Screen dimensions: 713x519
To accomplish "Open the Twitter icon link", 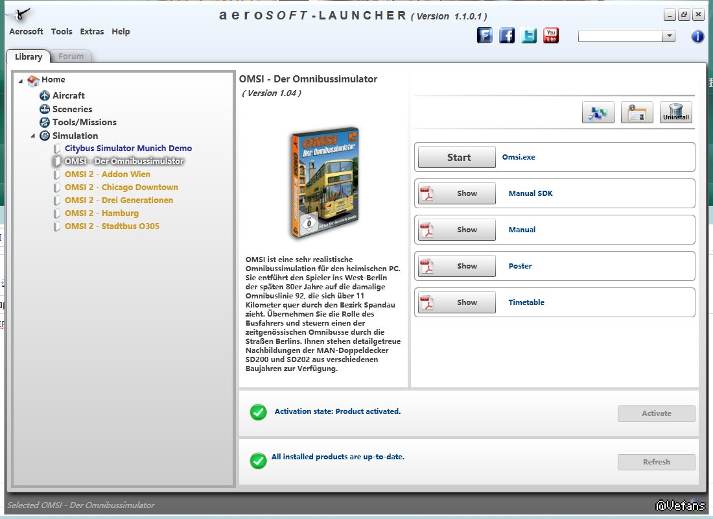I will [x=529, y=35].
